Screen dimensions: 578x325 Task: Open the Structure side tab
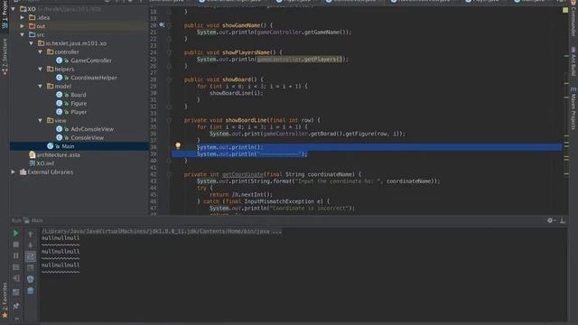click(5, 56)
